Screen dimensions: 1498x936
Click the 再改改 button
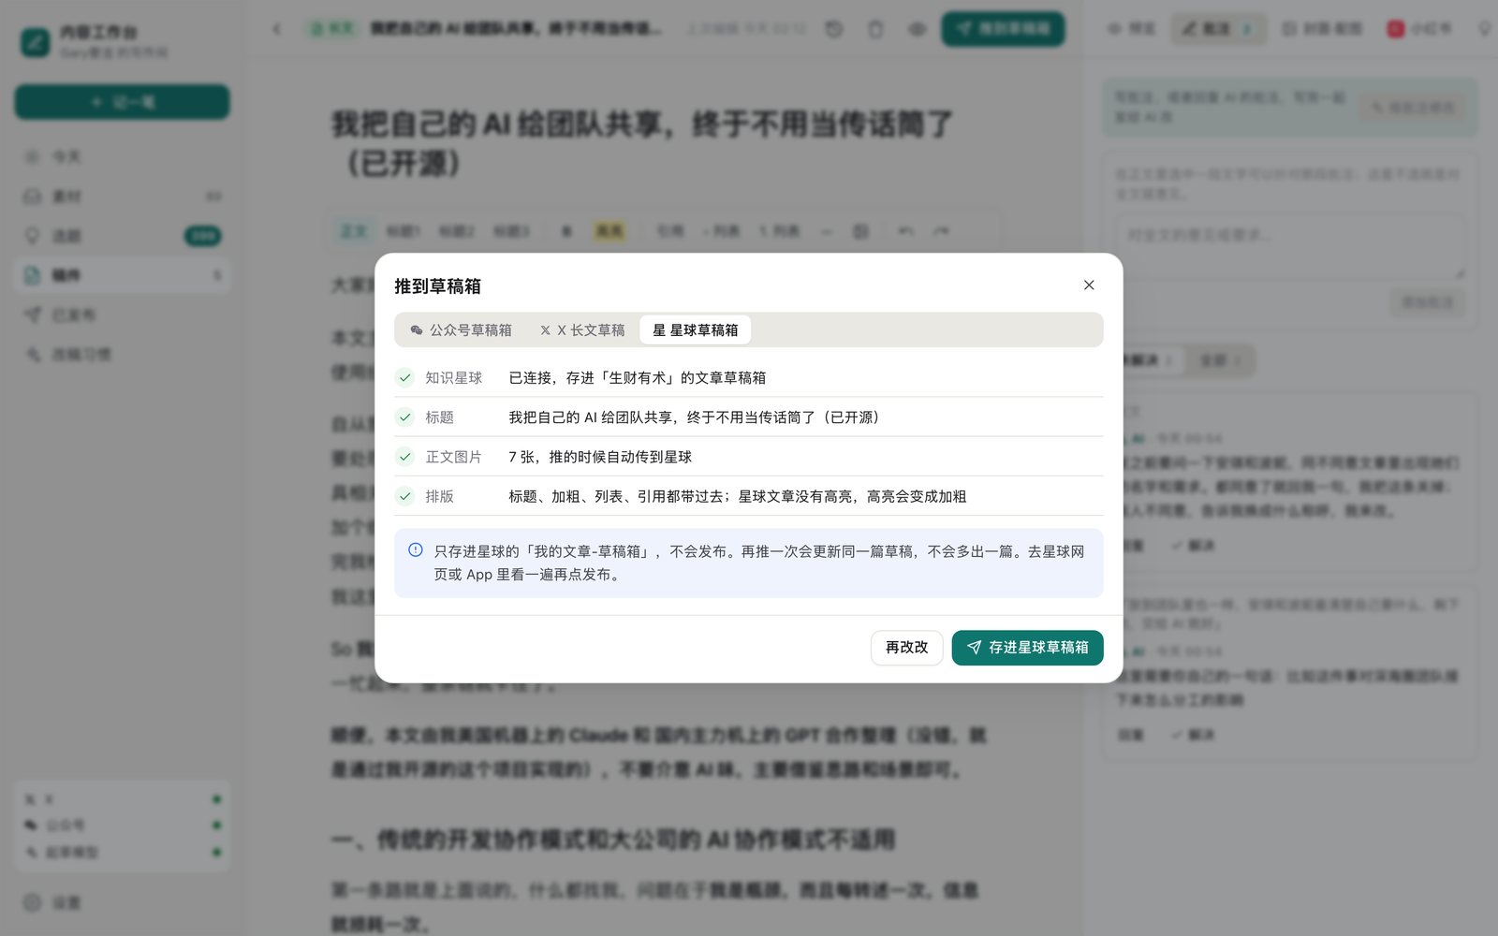(907, 648)
